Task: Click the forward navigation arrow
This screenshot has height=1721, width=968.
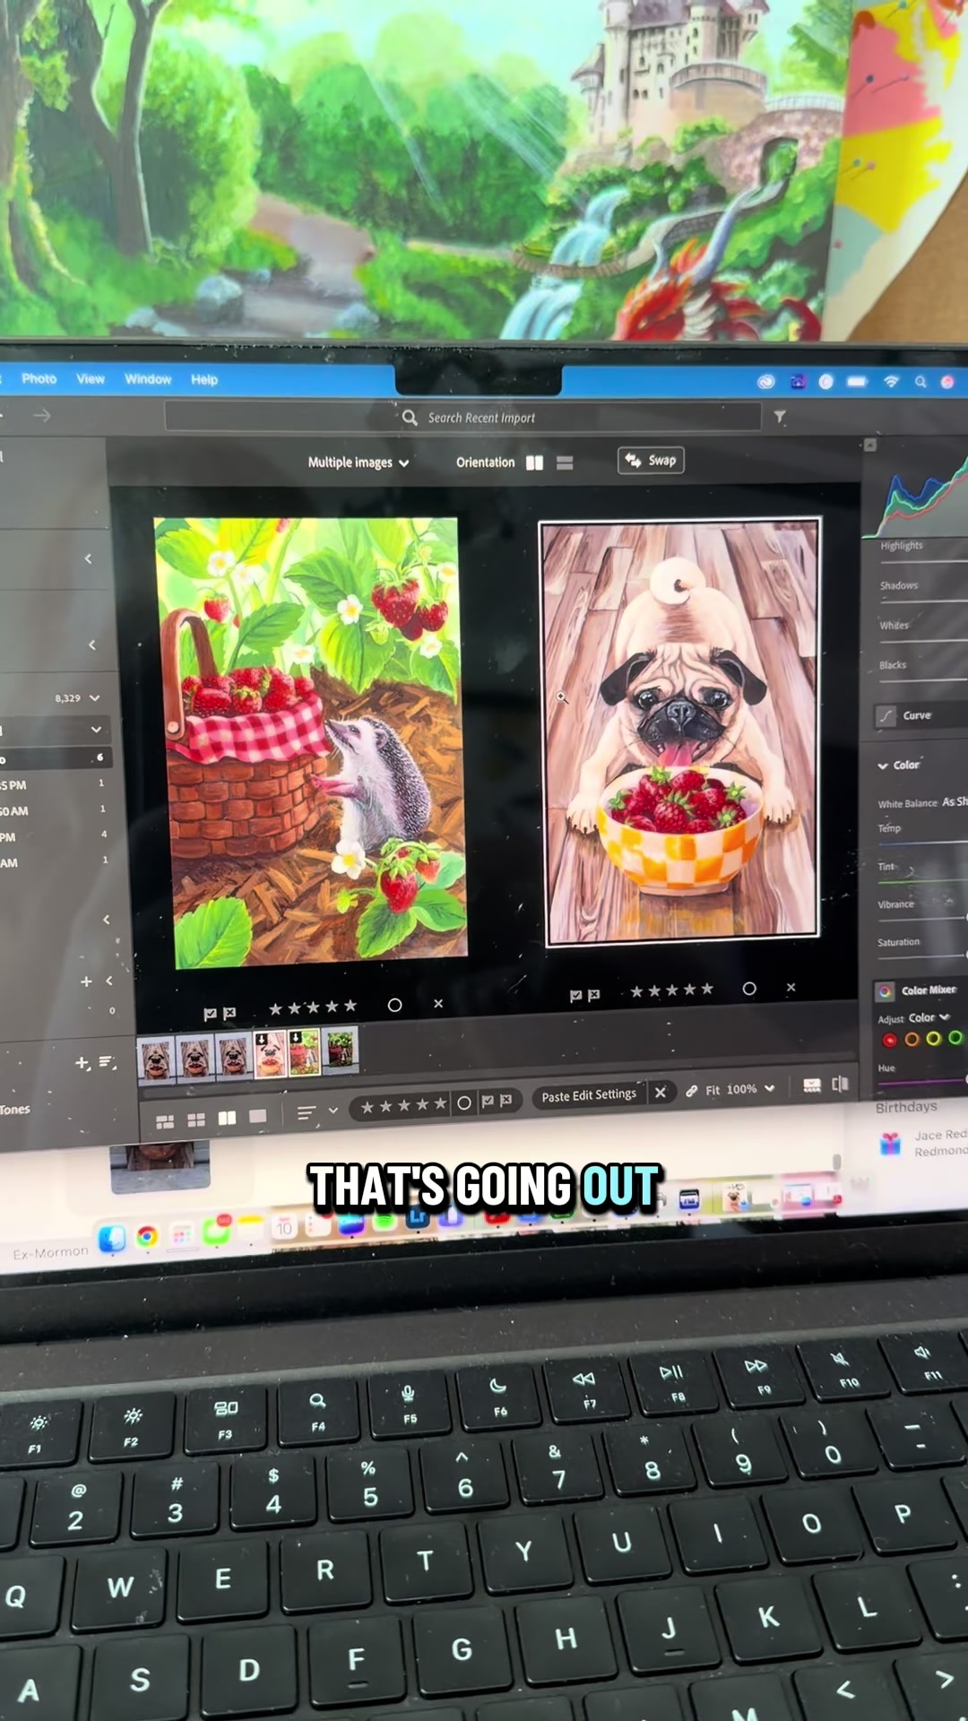Action: click(x=42, y=415)
